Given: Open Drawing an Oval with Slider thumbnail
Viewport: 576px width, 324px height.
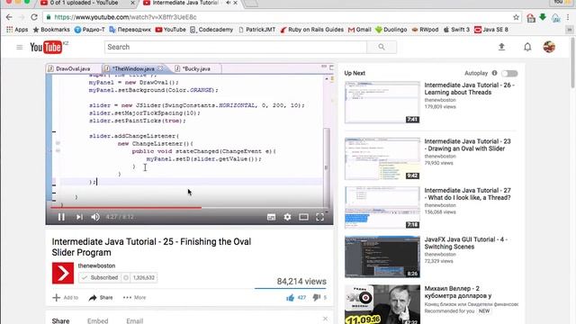Looking at the screenshot, I should point(382,158).
